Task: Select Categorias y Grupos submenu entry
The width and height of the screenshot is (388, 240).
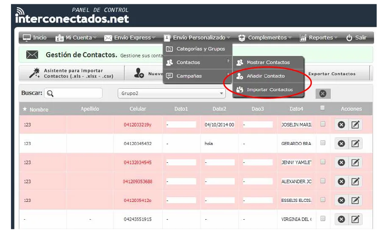Action: point(197,49)
